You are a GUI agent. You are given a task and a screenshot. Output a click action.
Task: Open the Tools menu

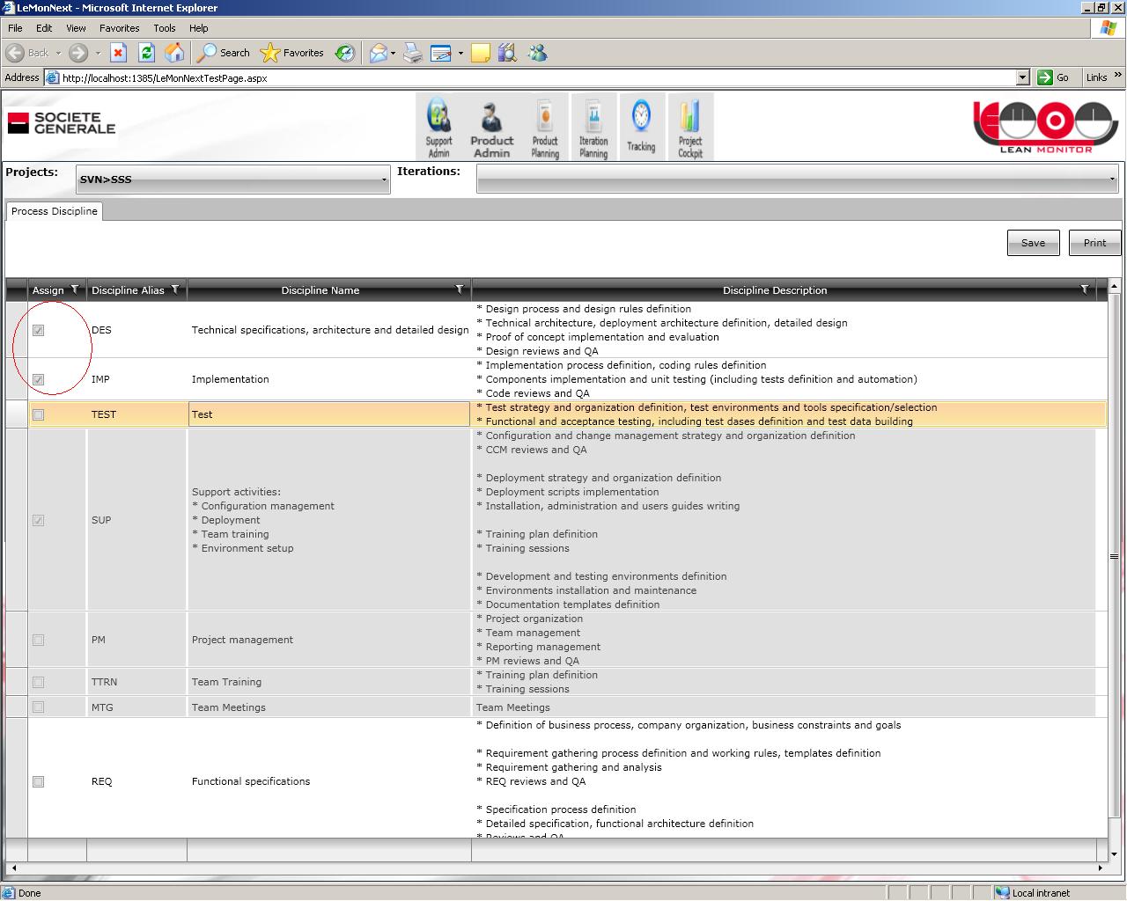pyautogui.click(x=164, y=28)
